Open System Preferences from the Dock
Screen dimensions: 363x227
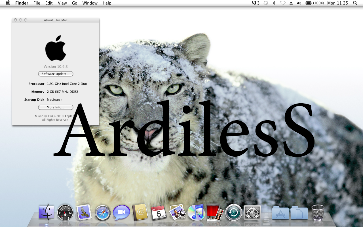[x=252, y=213]
